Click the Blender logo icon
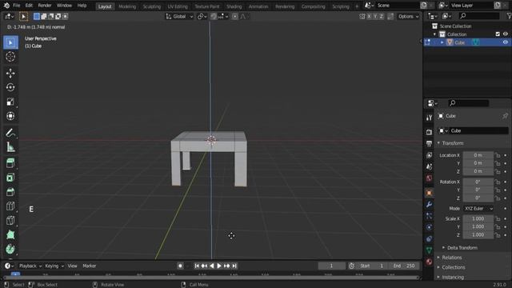 click(x=6, y=6)
